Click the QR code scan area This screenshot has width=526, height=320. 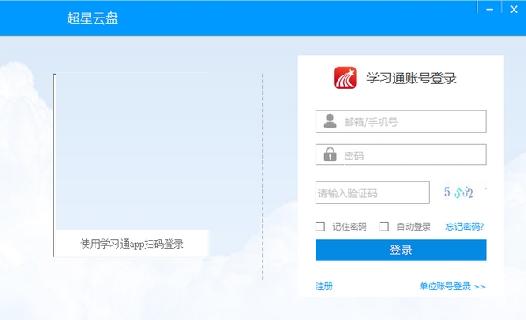pyautogui.click(x=131, y=152)
